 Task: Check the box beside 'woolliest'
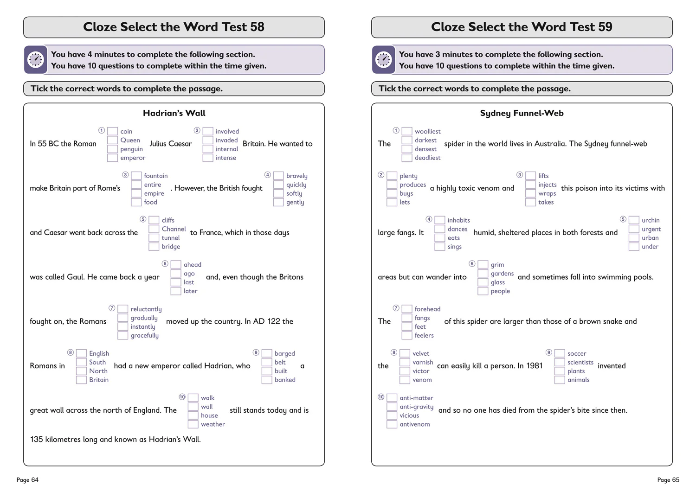pos(407,131)
